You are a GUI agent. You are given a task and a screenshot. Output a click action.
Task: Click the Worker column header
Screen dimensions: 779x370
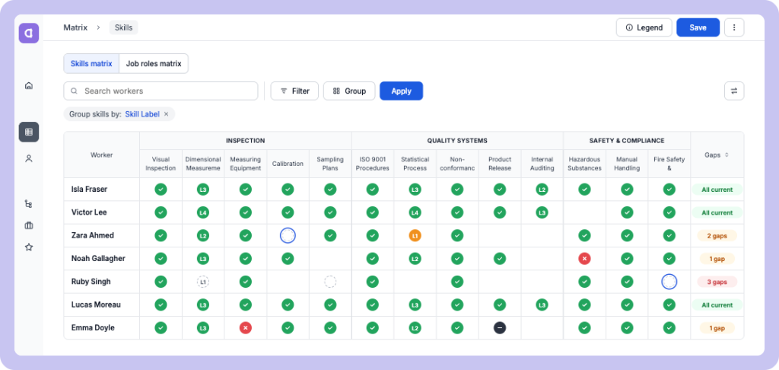pyautogui.click(x=102, y=155)
